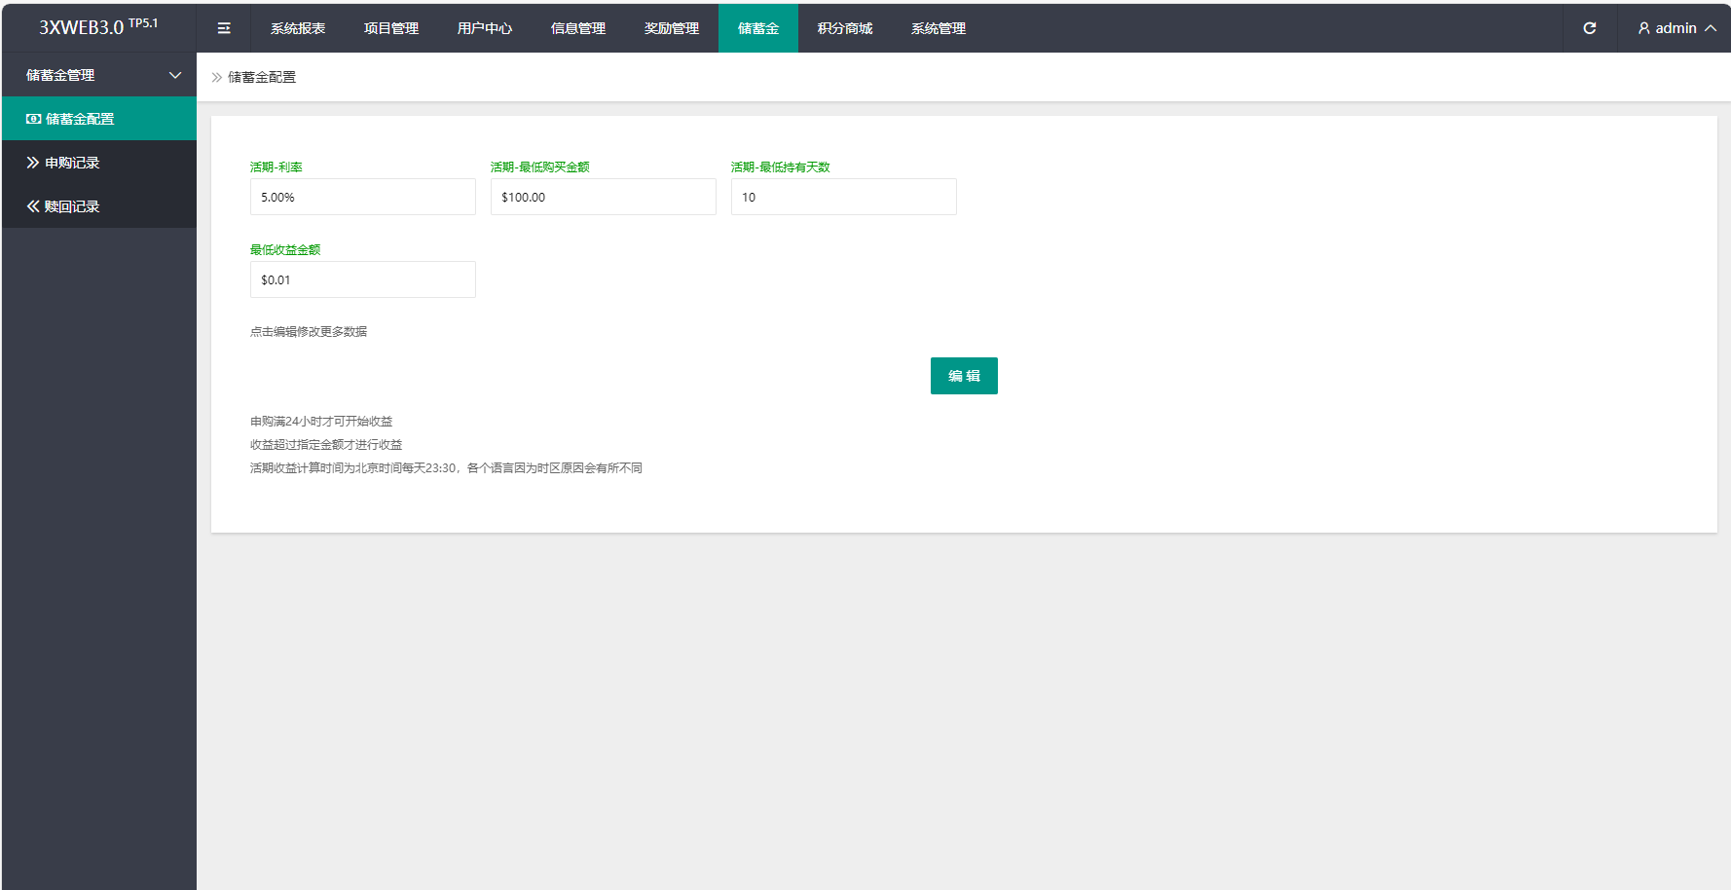Open the 积分商城 section
Viewport: 1731px width, 890px height.
pyautogui.click(x=845, y=28)
